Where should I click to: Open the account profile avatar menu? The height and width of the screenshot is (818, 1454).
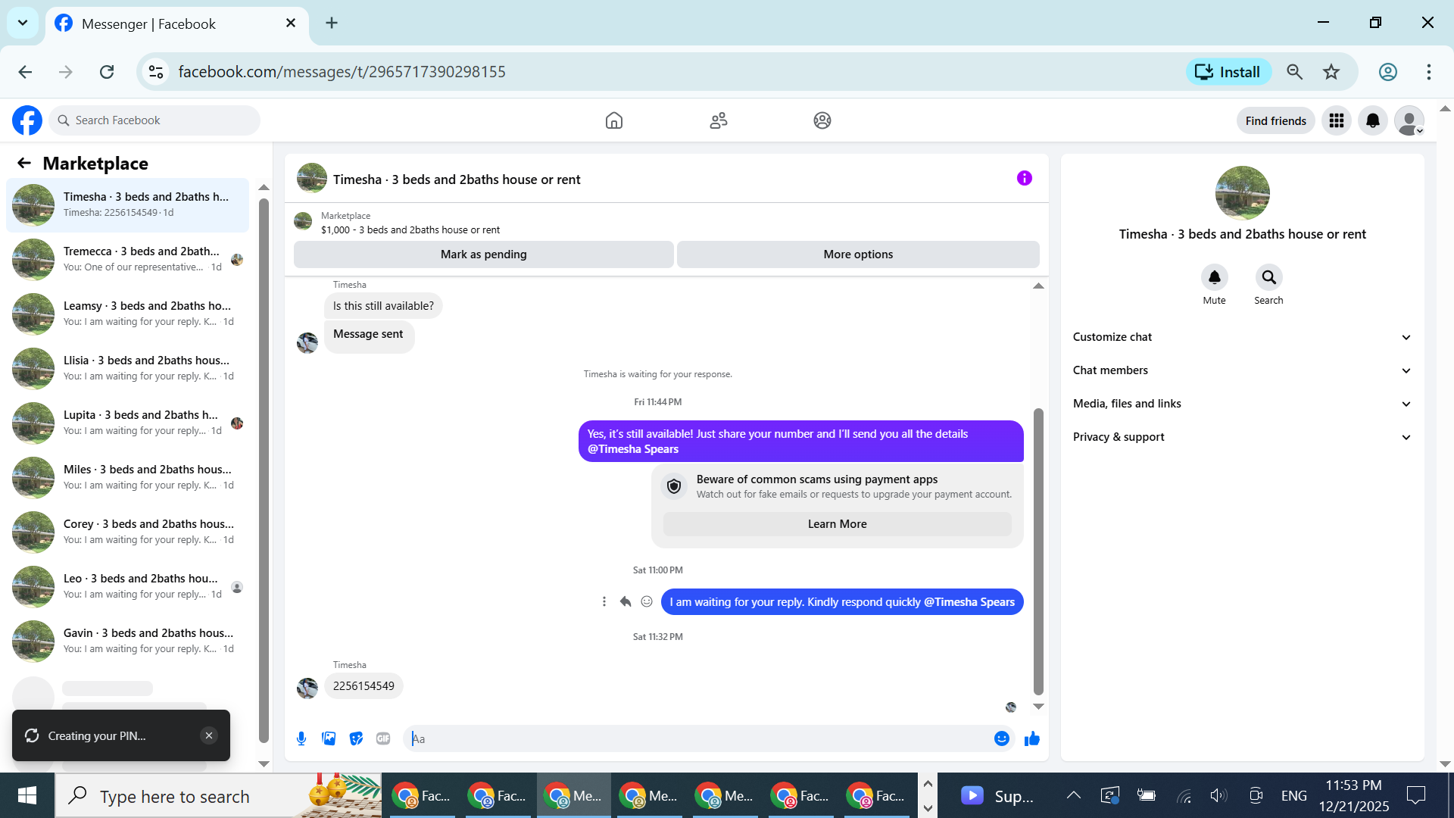coord(1409,120)
